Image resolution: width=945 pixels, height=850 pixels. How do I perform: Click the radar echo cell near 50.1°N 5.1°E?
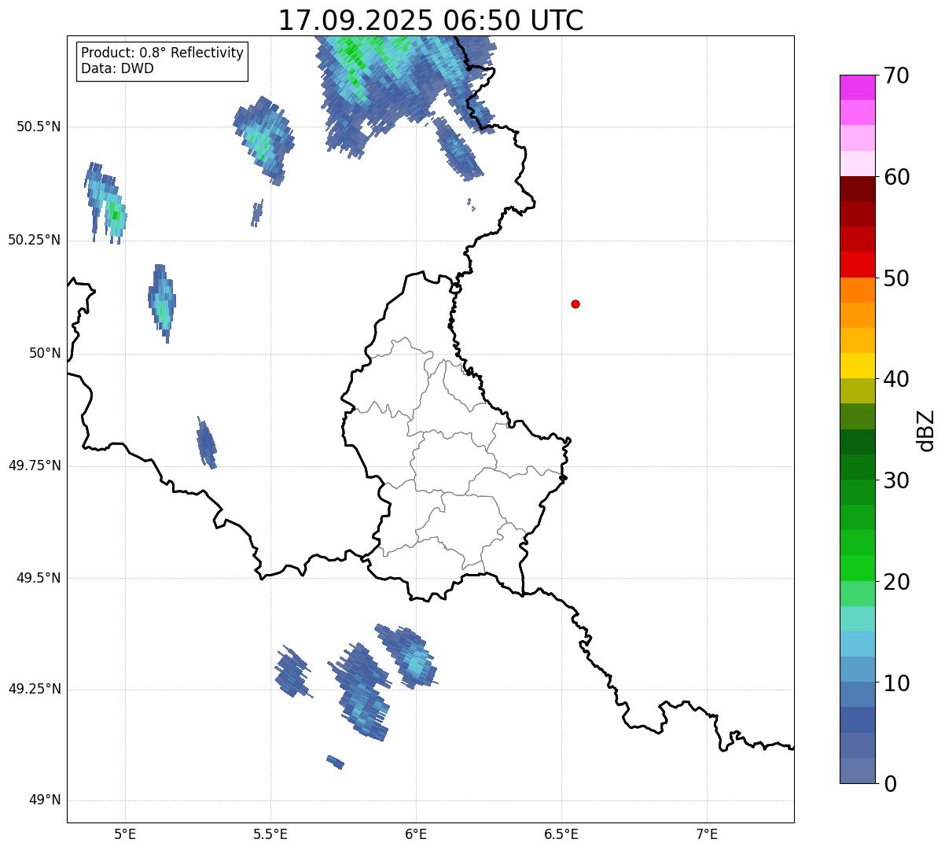[162, 304]
